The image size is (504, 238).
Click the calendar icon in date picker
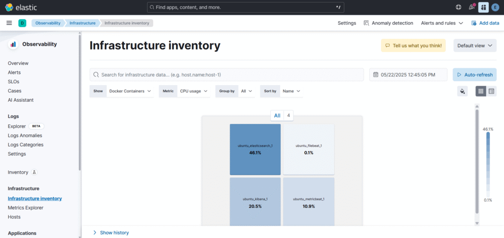click(376, 75)
